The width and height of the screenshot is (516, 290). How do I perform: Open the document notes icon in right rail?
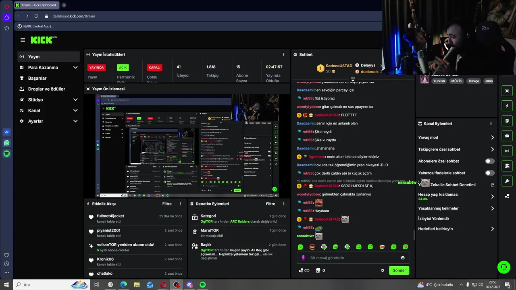click(507, 121)
